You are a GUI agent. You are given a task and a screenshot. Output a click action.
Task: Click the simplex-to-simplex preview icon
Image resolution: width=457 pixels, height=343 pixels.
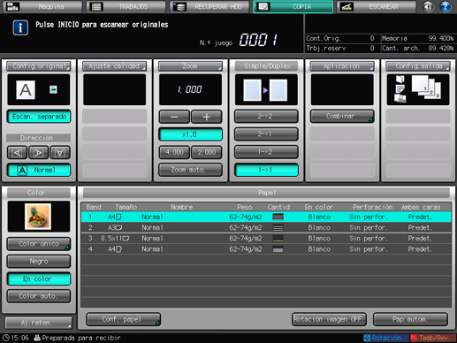266,90
